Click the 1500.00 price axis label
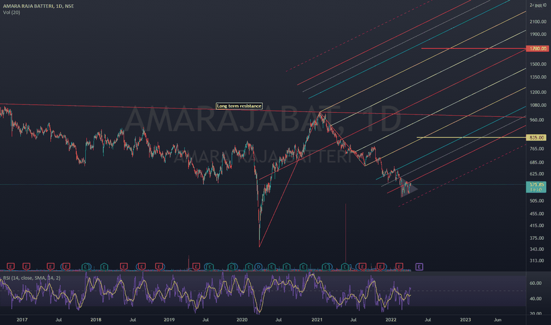Image resolution: width=551 pixels, height=325 pixels. pyautogui.click(x=538, y=64)
